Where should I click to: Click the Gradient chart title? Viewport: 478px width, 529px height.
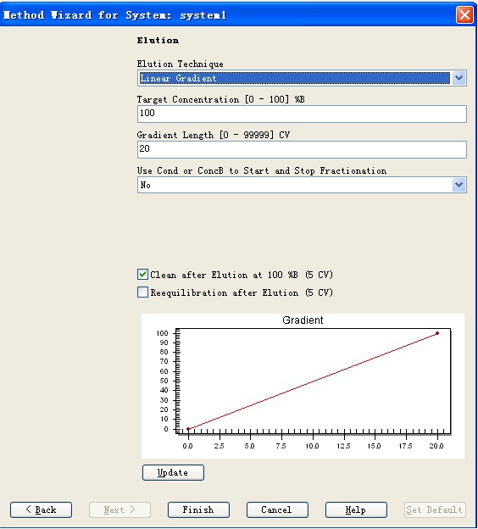coord(303,320)
